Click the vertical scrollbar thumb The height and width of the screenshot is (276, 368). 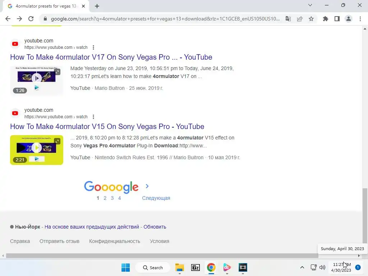tap(364, 216)
